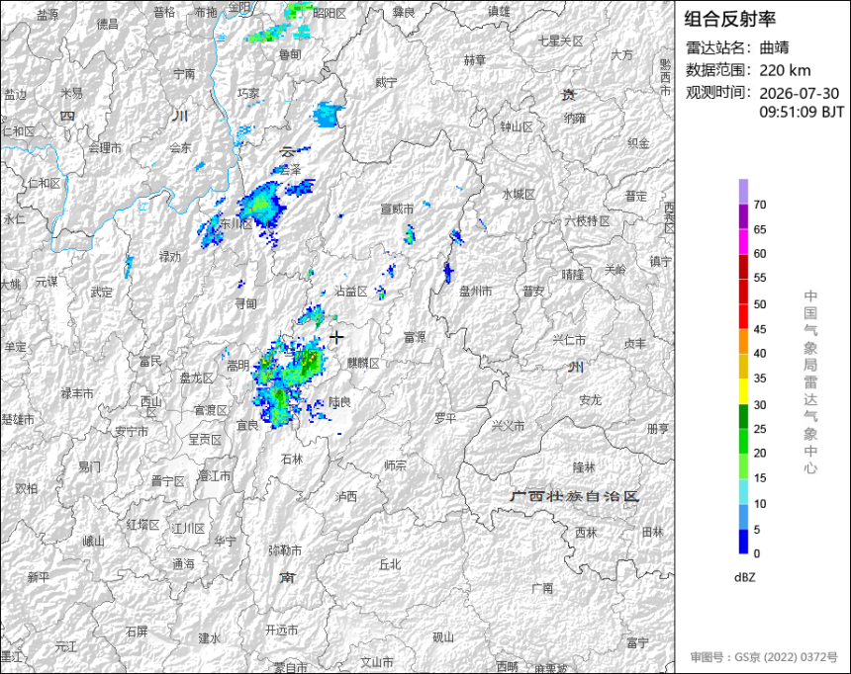Select the yellow 30 dBZ legend swatch
Screen dimensions: 851x674
point(743,391)
